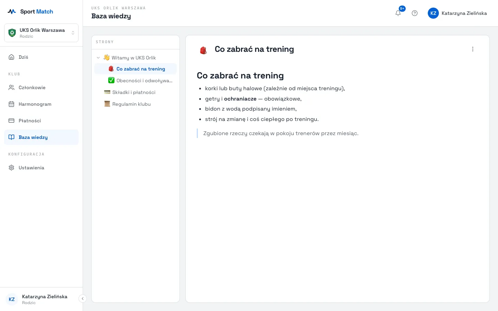Screen dimensions: 498x311
Task: Collapse the Witamy w UKS Orlik tree chevron
Action: coord(98,58)
